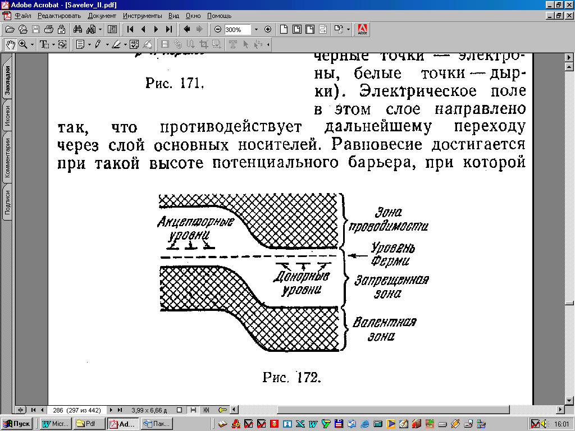Select the Graphics Select tool
Image resolution: width=575 pixels, height=431 pixels.
pos(62,45)
